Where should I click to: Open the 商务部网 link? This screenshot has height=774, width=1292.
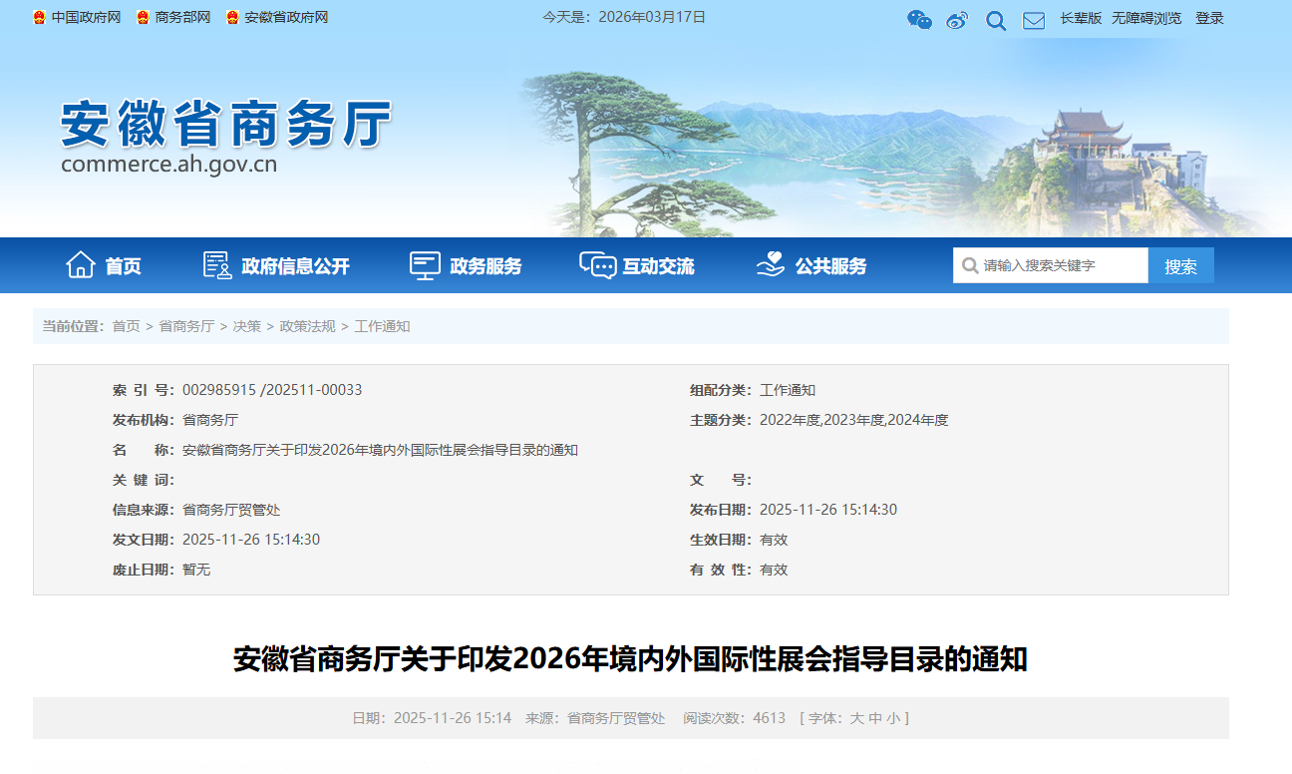click(182, 18)
